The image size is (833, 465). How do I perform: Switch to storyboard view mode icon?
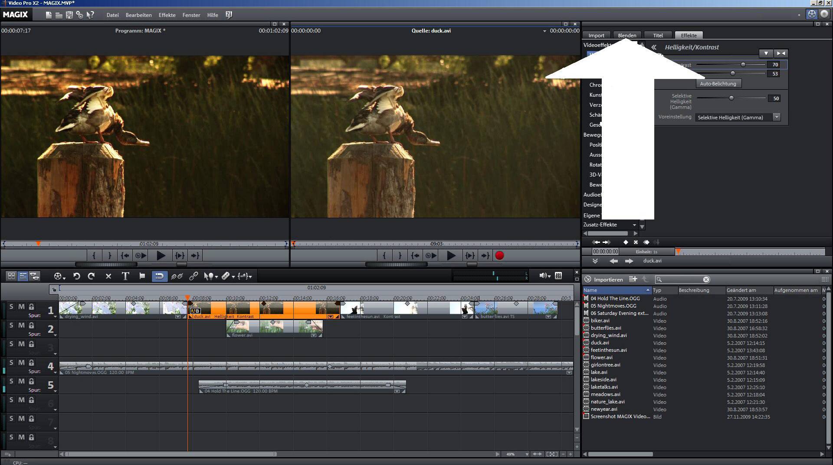pos(12,276)
